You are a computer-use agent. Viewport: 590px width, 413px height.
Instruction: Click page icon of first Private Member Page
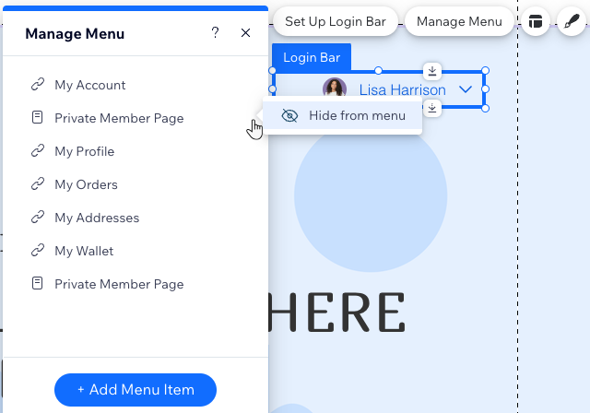pyautogui.click(x=37, y=117)
